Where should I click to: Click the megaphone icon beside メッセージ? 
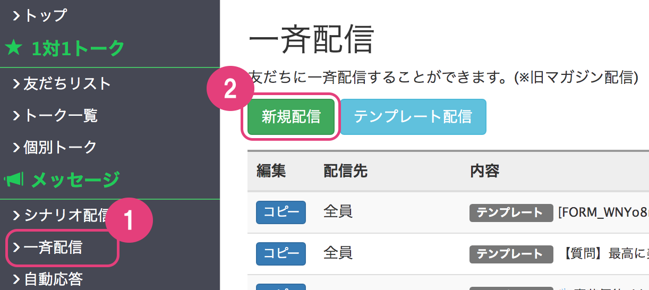point(14,181)
